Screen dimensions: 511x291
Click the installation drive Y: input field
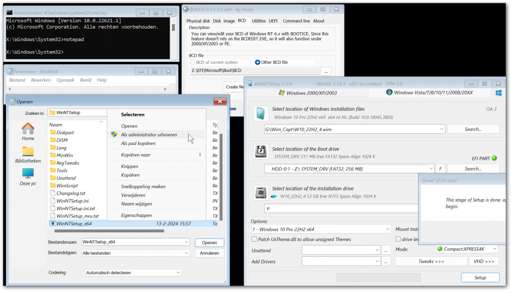[341, 209]
